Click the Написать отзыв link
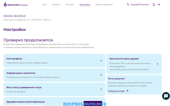 click(x=116, y=91)
